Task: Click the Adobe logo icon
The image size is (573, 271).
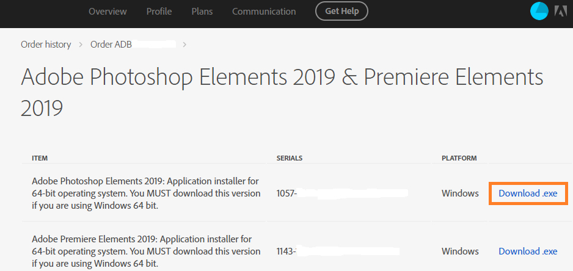Action: (560, 11)
